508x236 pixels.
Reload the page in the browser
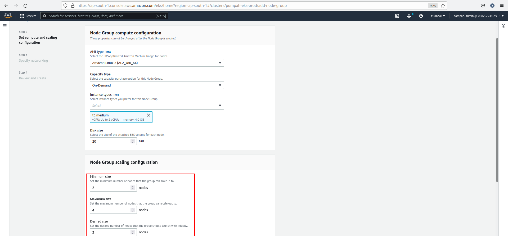tap(25, 6)
